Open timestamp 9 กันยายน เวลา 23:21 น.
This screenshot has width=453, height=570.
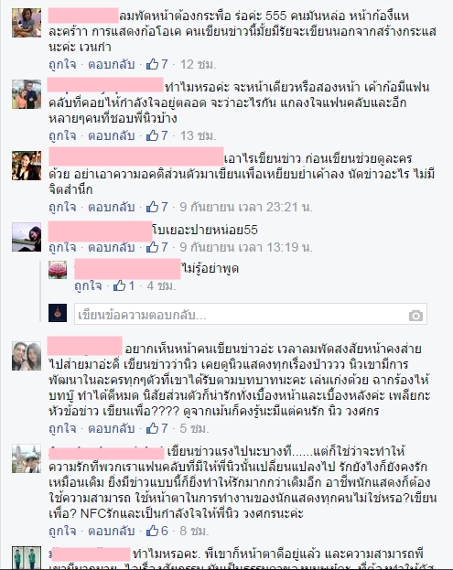246,207
